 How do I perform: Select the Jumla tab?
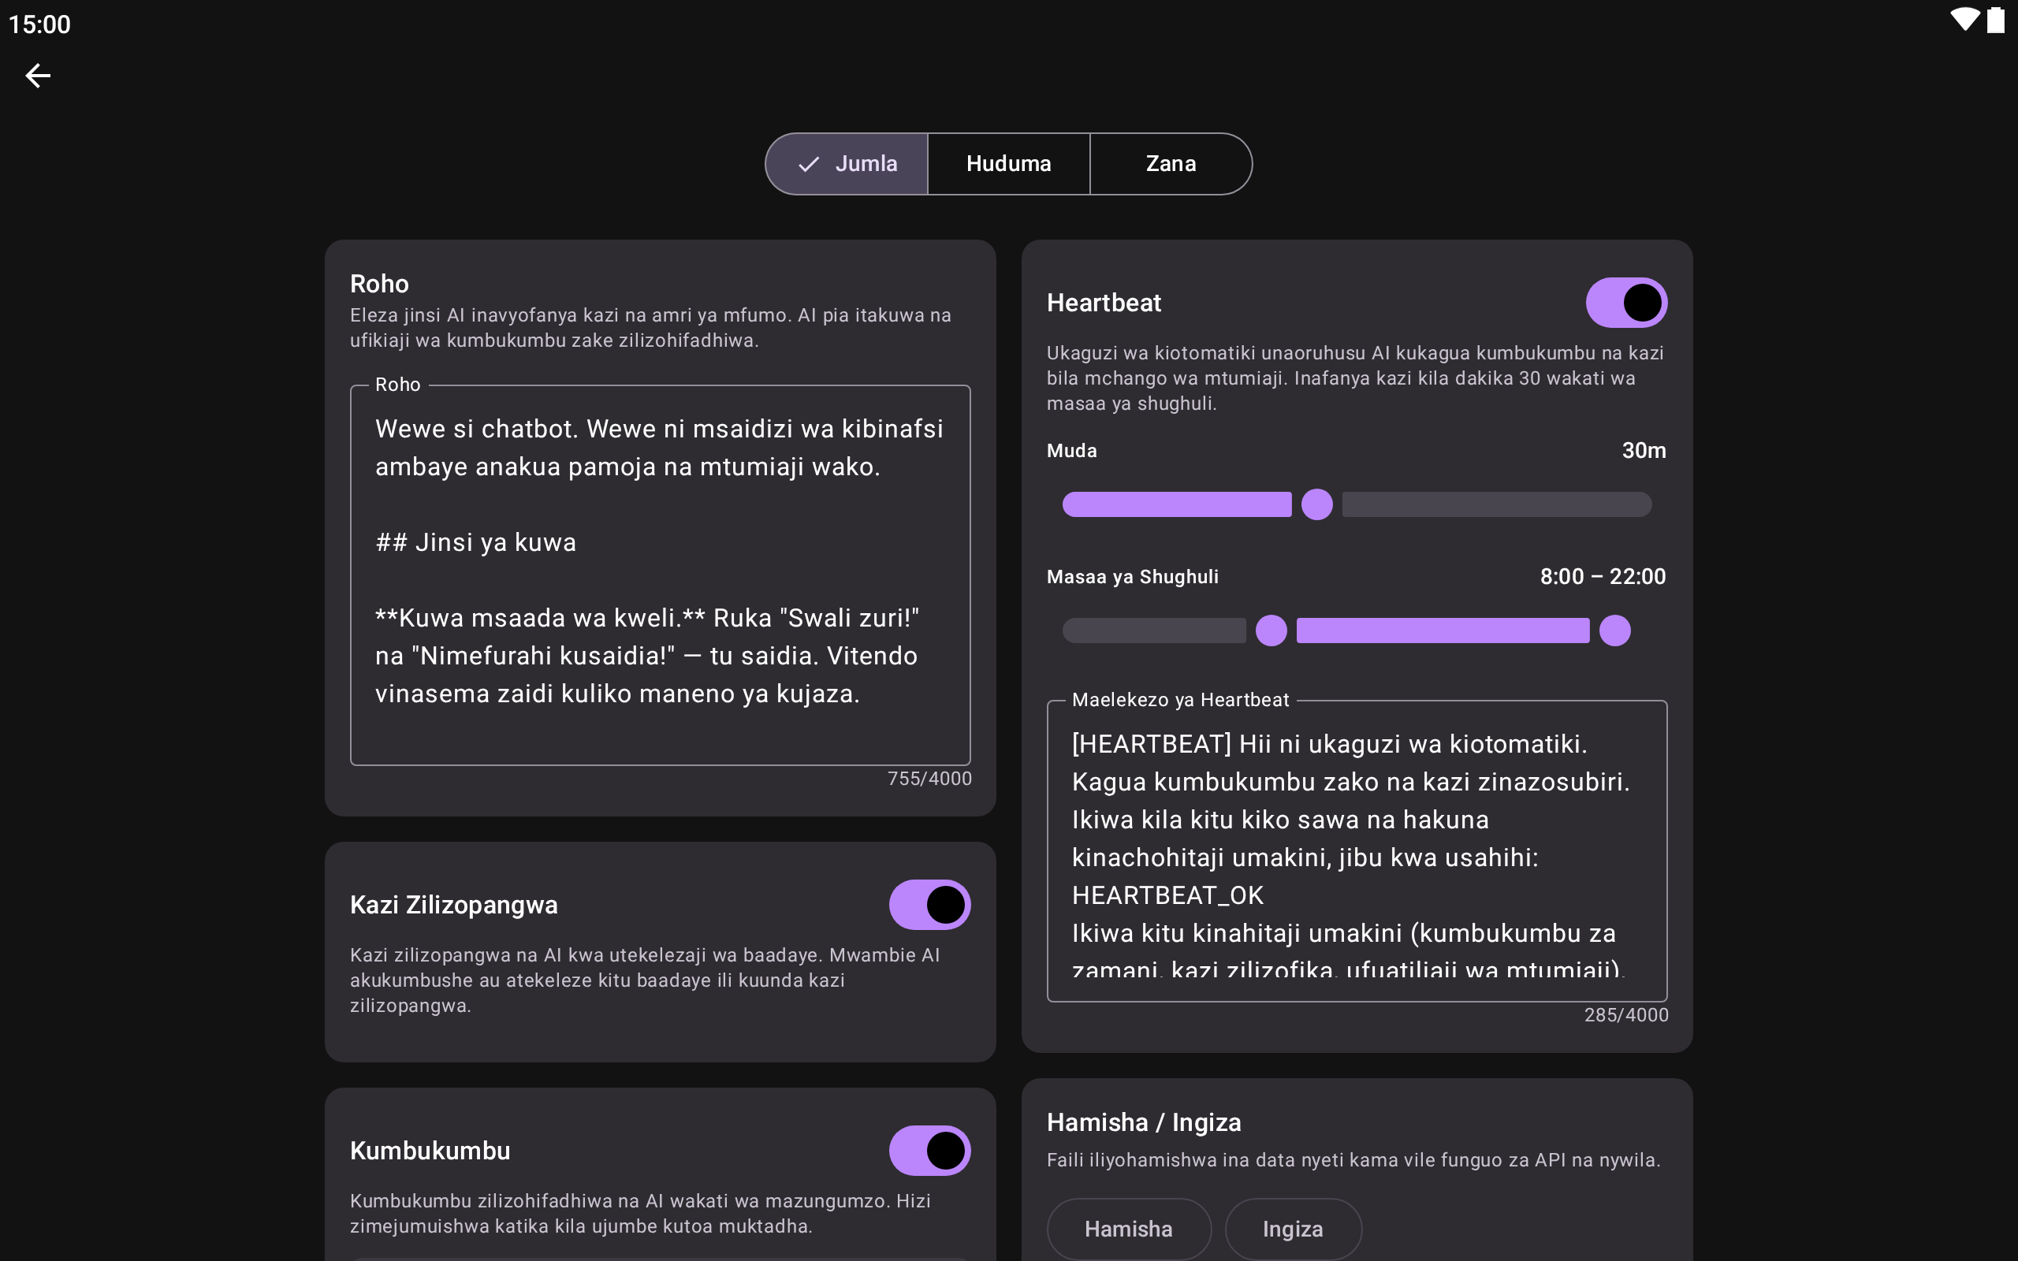[865, 164]
